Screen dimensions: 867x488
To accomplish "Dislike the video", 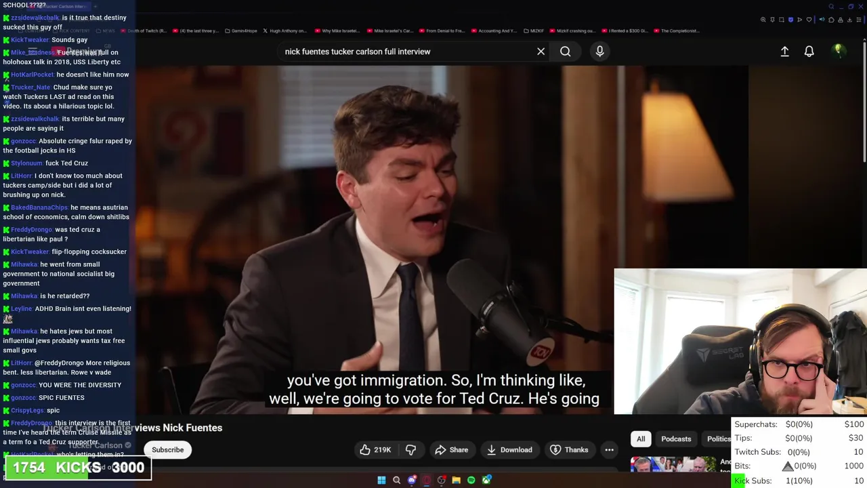I will pyautogui.click(x=410, y=449).
